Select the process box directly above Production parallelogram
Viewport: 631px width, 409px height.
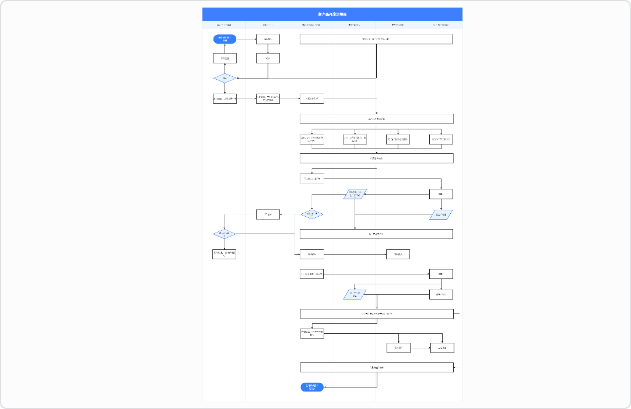[x=441, y=195]
